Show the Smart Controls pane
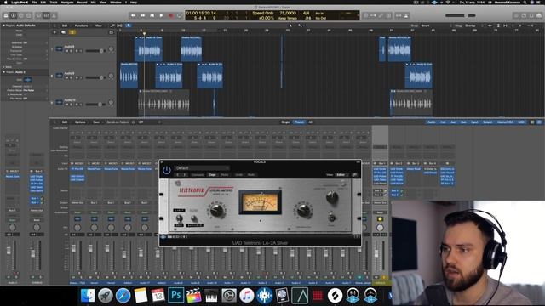 point(38,15)
